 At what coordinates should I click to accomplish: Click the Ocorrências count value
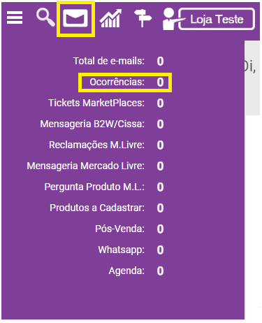coord(160,82)
